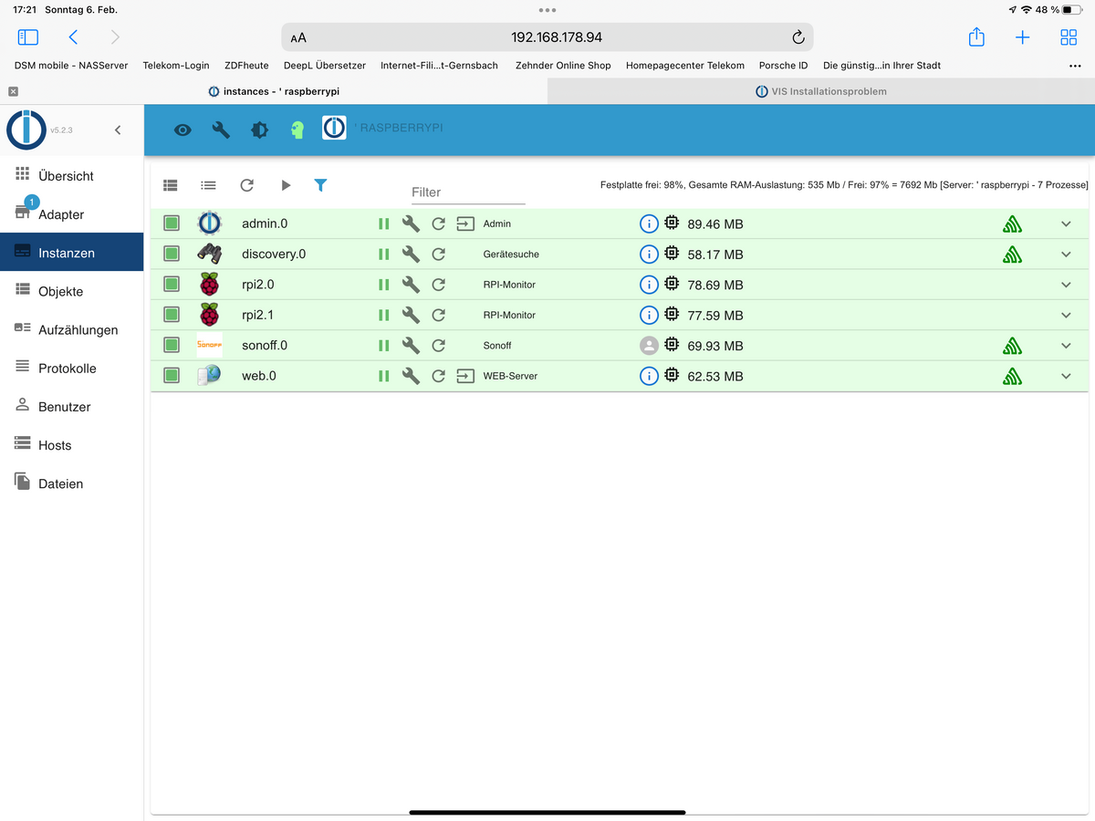Pause the discovery.0 instance
This screenshot has height=821, width=1095.
point(383,255)
